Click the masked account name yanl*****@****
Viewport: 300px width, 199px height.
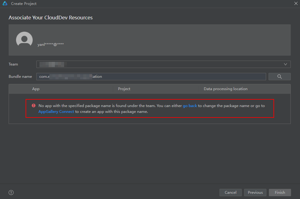(x=51, y=44)
